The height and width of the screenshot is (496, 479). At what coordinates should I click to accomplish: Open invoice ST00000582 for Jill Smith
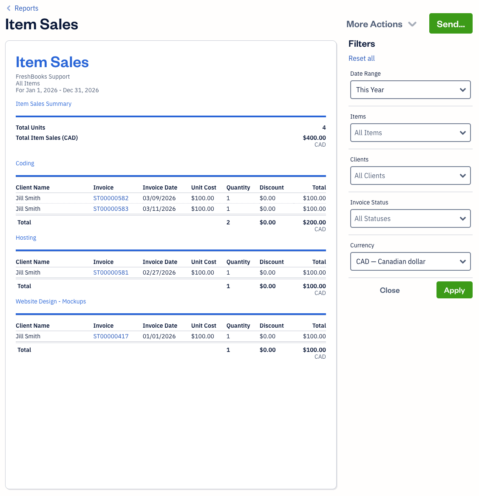pyautogui.click(x=111, y=198)
